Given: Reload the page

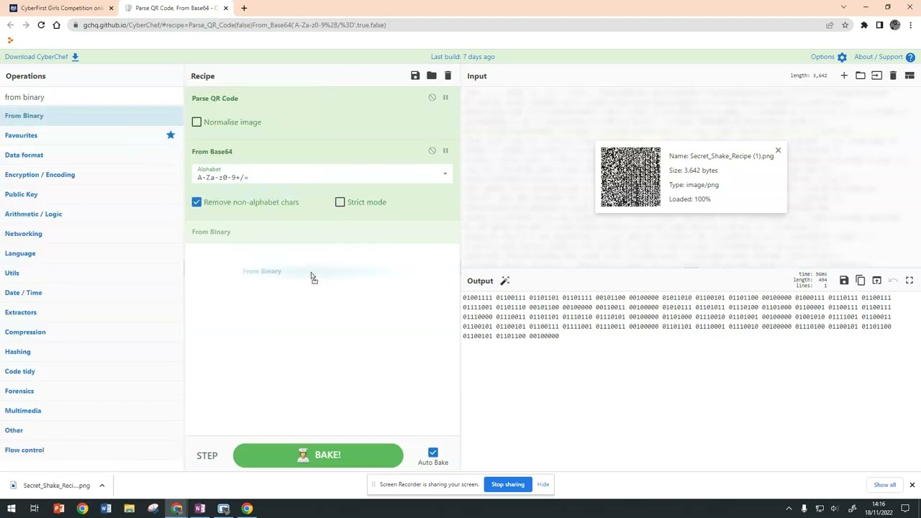Looking at the screenshot, I should pos(41,25).
